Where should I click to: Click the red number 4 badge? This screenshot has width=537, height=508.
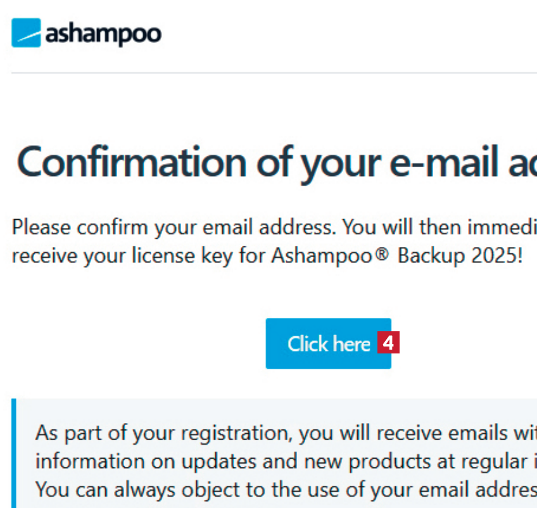pos(388,343)
